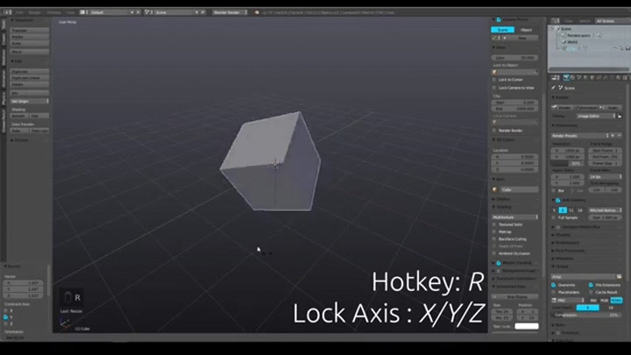Adjust the Compression slider
Screen dimensions: 631x355
587,314
